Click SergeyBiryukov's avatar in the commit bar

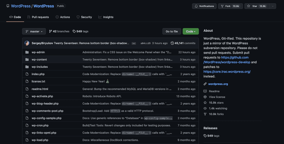(x=27, y=43)
